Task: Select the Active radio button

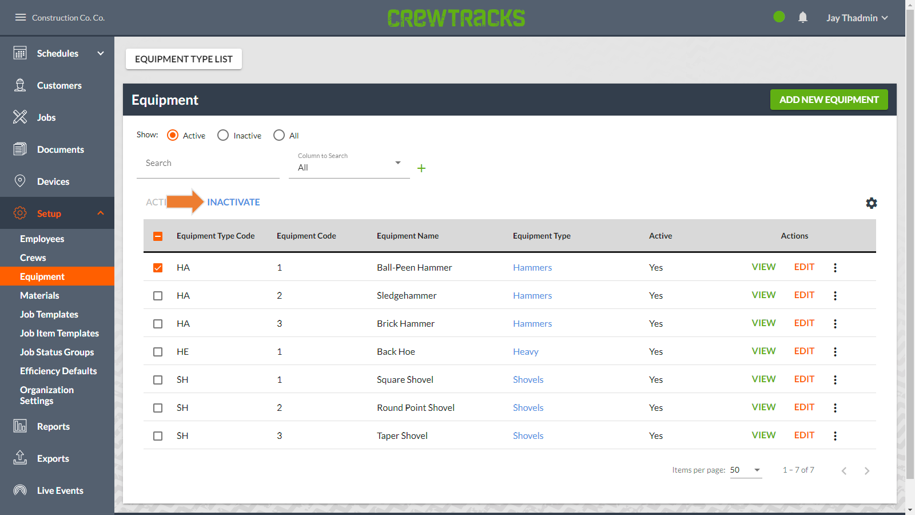Action: pyautogui.click(x=173, y=135)
